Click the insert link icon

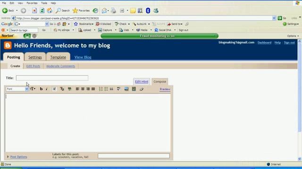tap(69, 89)
